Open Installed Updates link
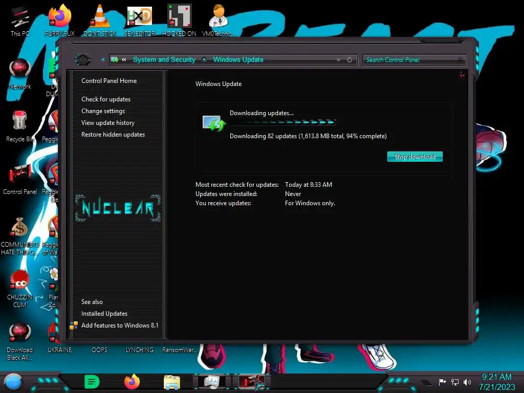This screenshot has width=524, height=393. pyautogui.click(x=104, y=314)
